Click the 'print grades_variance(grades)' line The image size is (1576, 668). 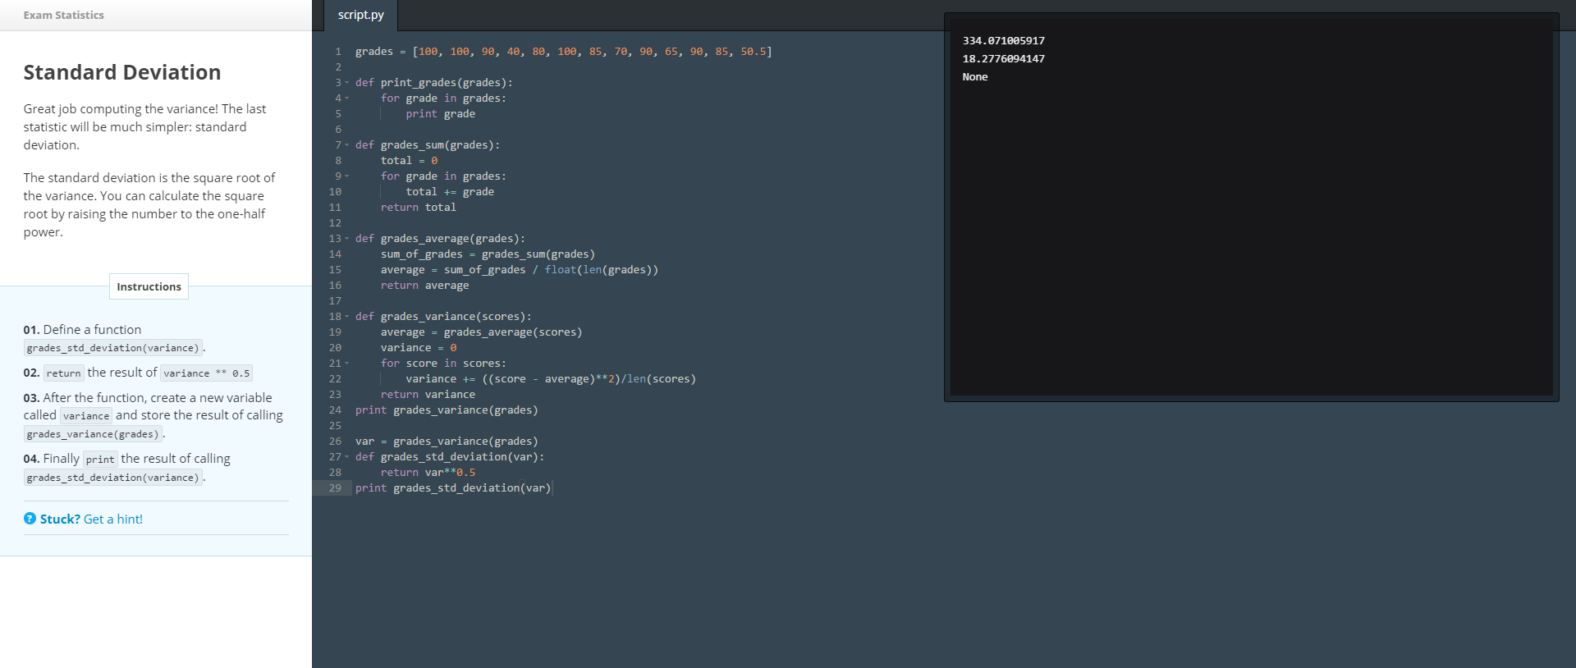pyautogui.click(x=447, y=410)
